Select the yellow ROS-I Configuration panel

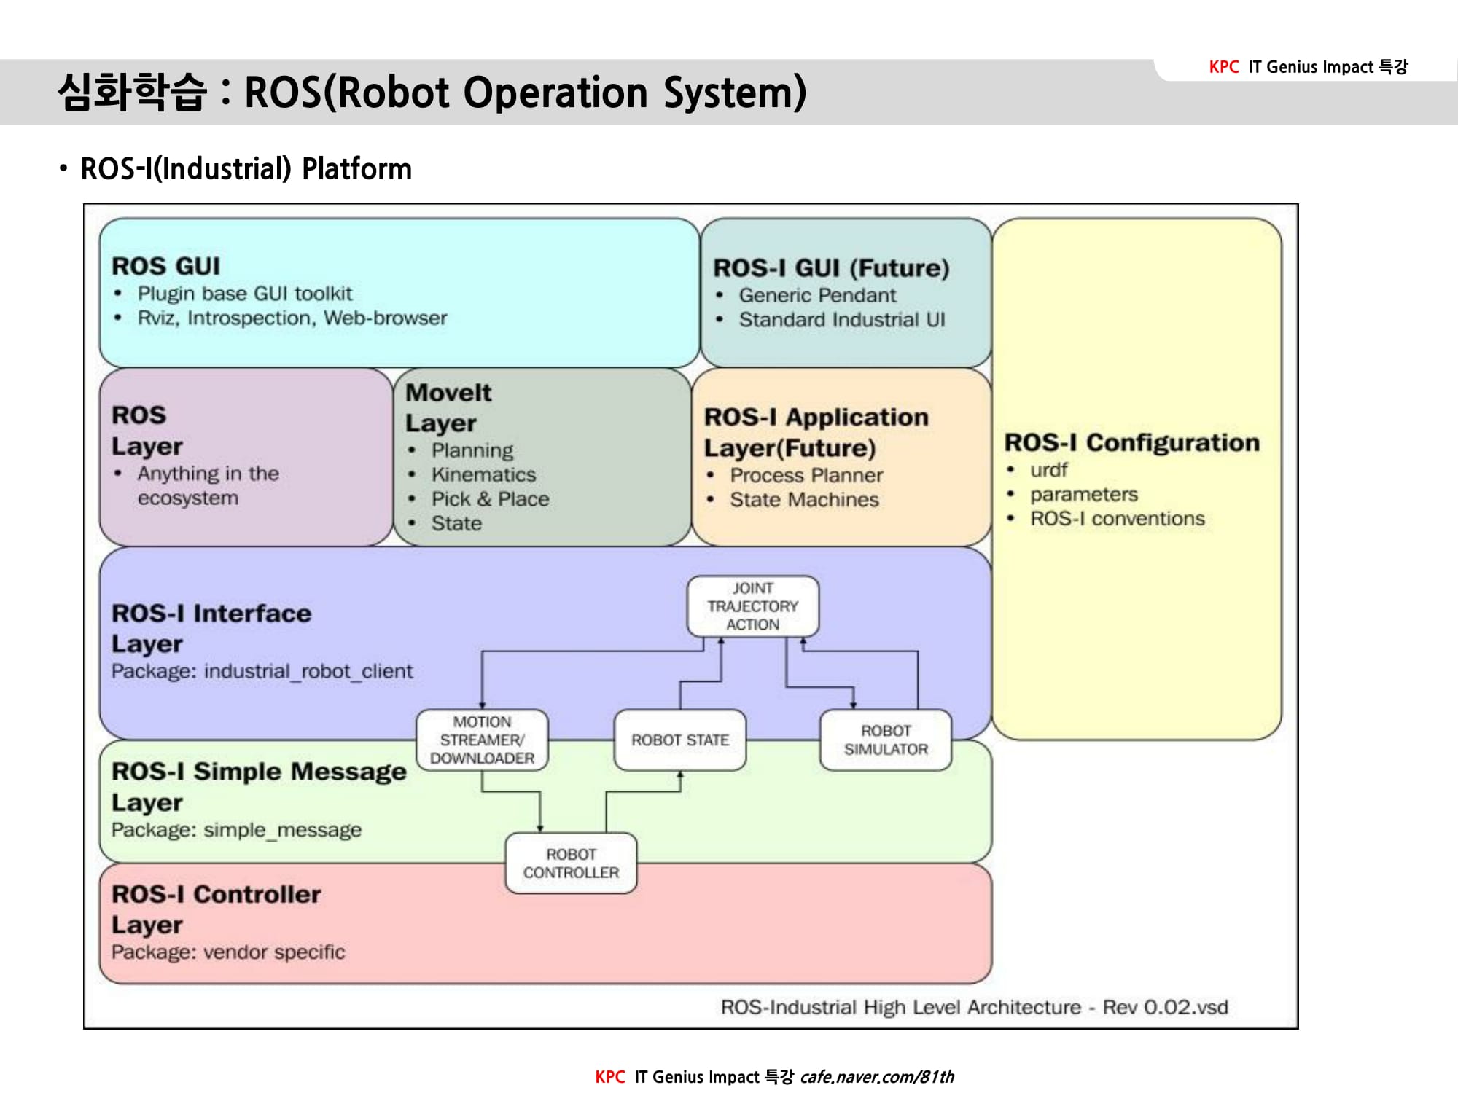coord(1136,479)
